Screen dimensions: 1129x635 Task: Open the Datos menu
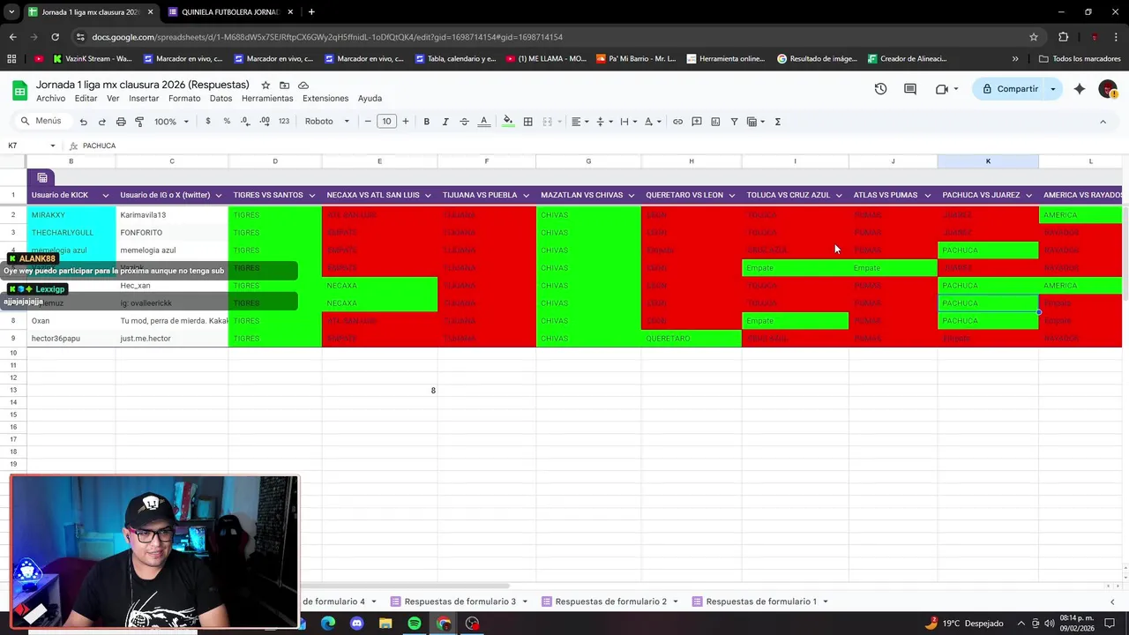tap(221, 98)
